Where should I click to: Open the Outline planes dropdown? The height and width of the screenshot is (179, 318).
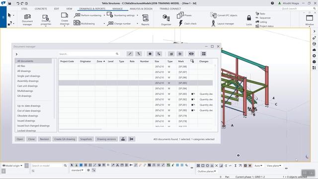point(207,171)
